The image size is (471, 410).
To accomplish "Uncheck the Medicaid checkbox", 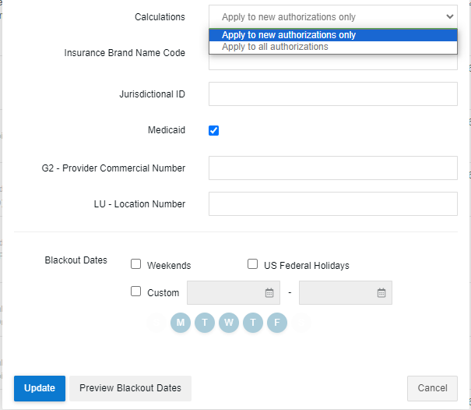I will [214, 131].
